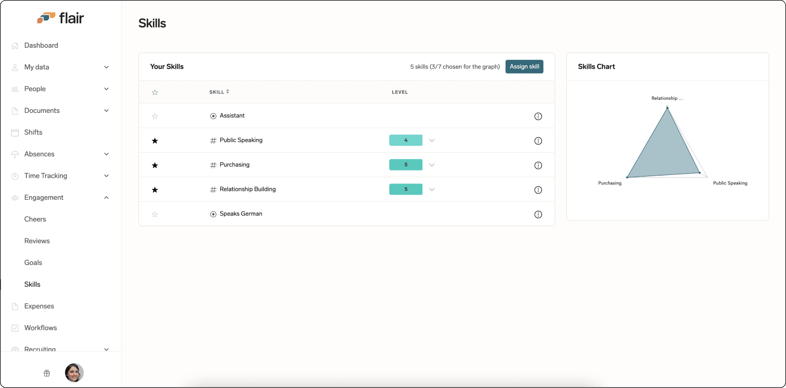Expand the Time Tracking menu chevron
The height and width of the screenshot is (388, 786).
tap(106, 176)
